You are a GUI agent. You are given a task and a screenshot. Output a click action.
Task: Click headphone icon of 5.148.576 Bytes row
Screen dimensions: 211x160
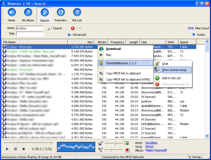pyautogui.click(x=4, y=51)
